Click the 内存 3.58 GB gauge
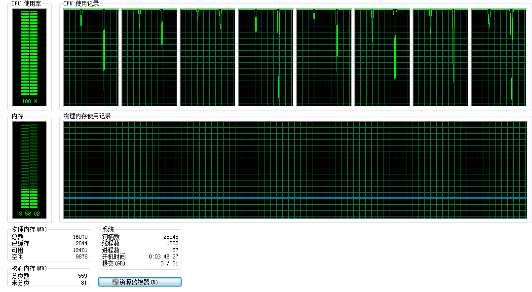The image size is (532, 292). click(x=29, y=170)
